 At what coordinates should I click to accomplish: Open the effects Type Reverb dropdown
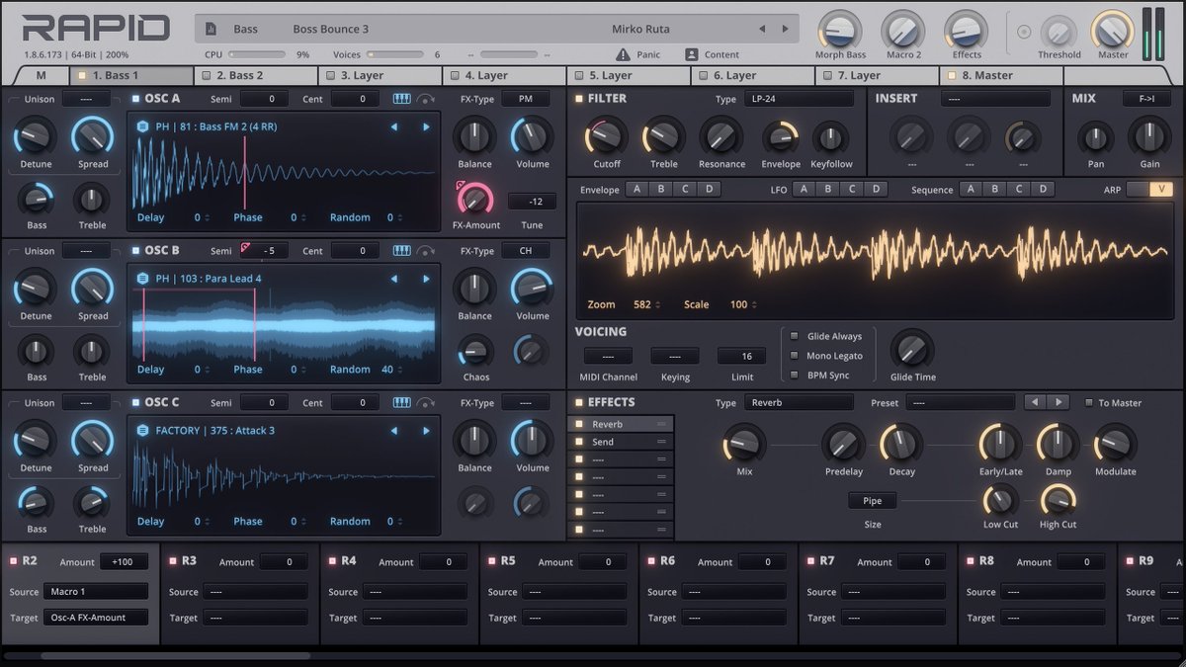799,403
